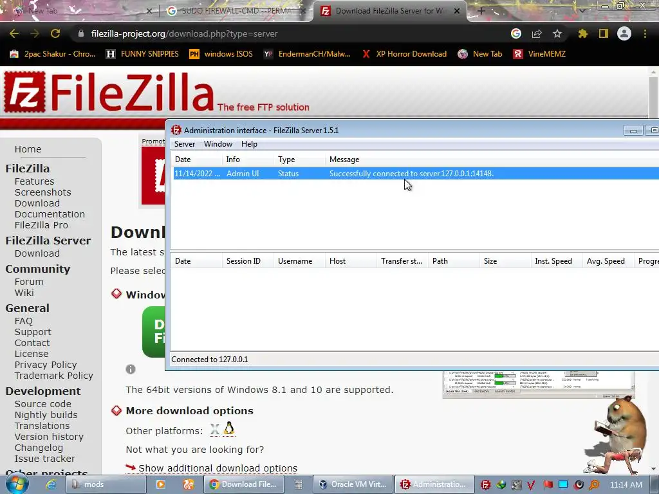Share this page via share icon
Screen dimensions: 659x494
pyautogui.click(x=537, y=33)
